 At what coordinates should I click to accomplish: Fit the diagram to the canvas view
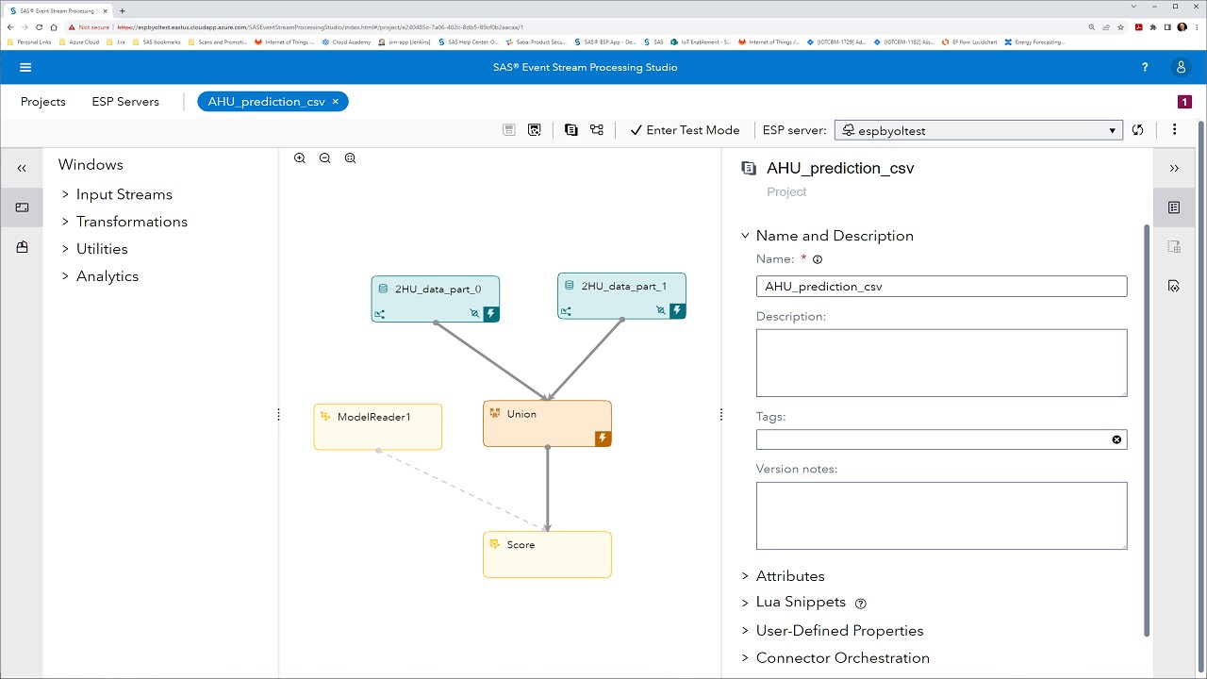pyautogui.click(x=351, y=158)
